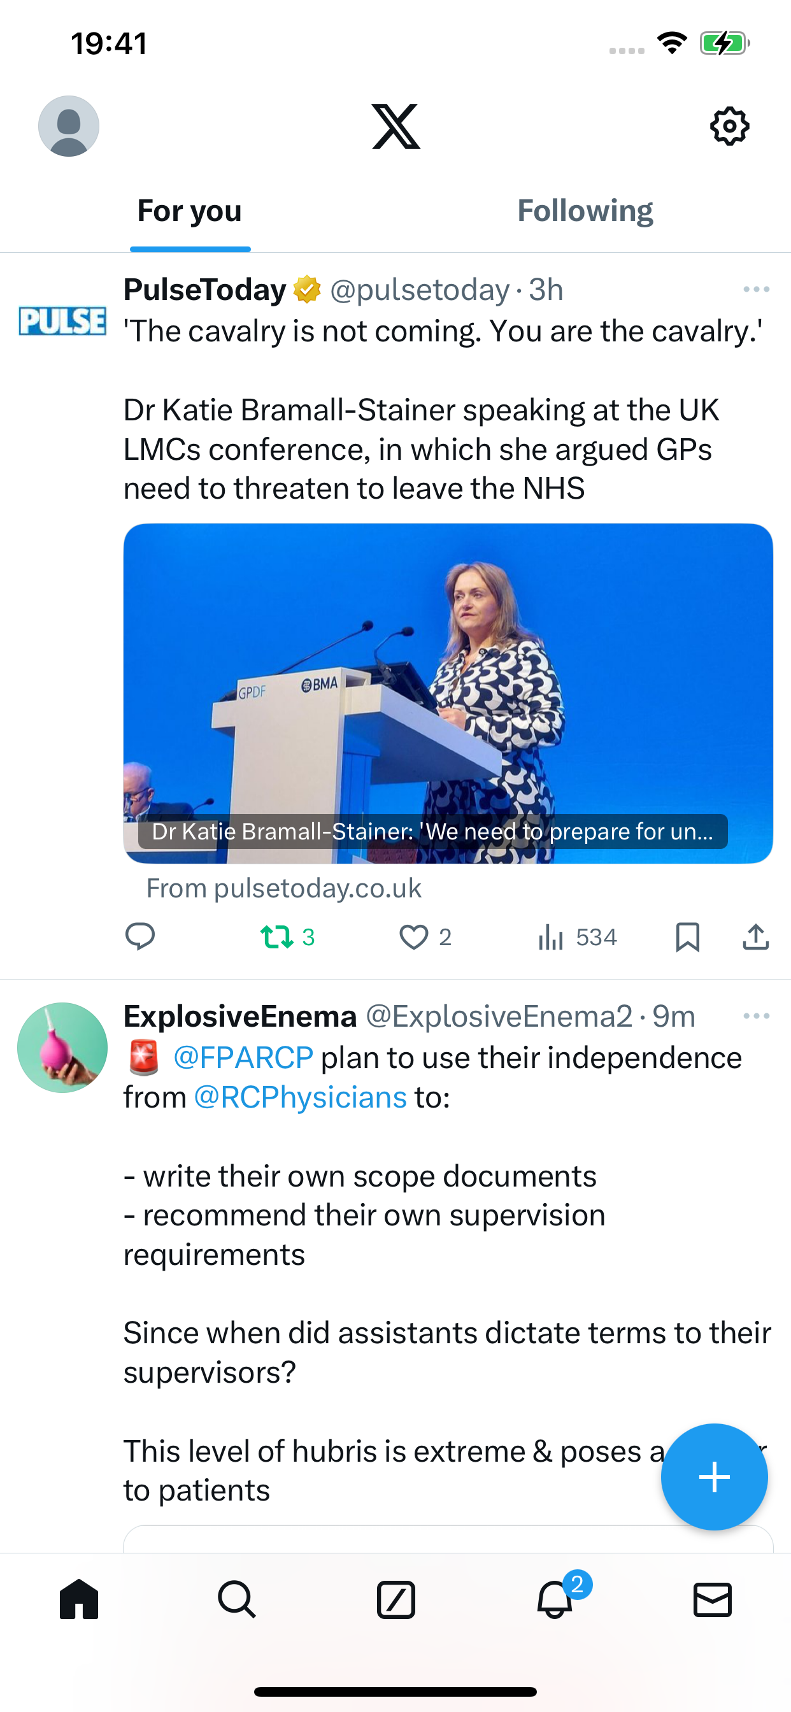Compose a new post with plus button
Screen dimensions: 791x1712
click(715, 1477)
